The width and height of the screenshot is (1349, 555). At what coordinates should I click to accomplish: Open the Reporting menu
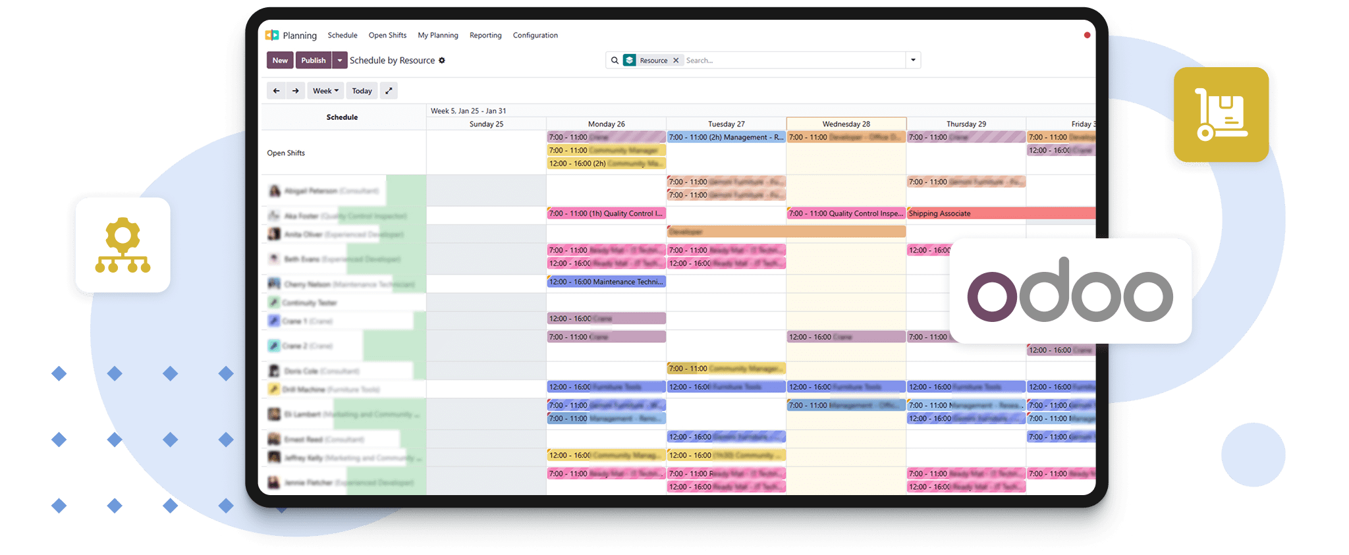coord(485,36)
